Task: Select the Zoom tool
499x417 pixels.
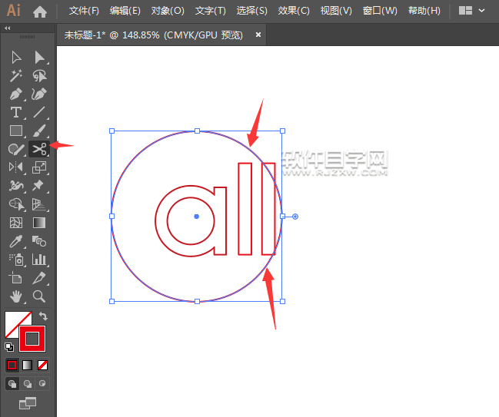Action: coord(39,296)
